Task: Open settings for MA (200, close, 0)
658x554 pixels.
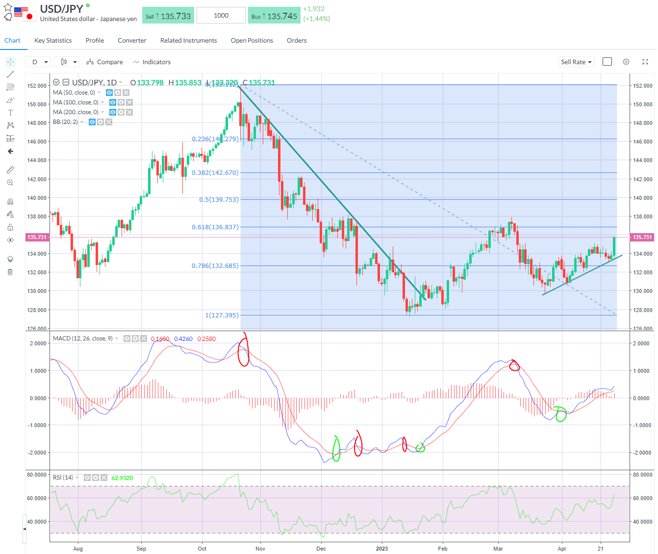Action: 121,112
